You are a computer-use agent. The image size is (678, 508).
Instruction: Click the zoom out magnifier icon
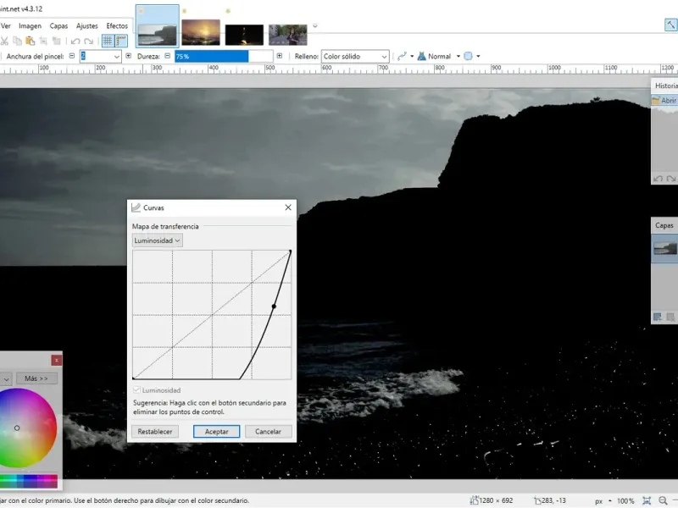663,500
